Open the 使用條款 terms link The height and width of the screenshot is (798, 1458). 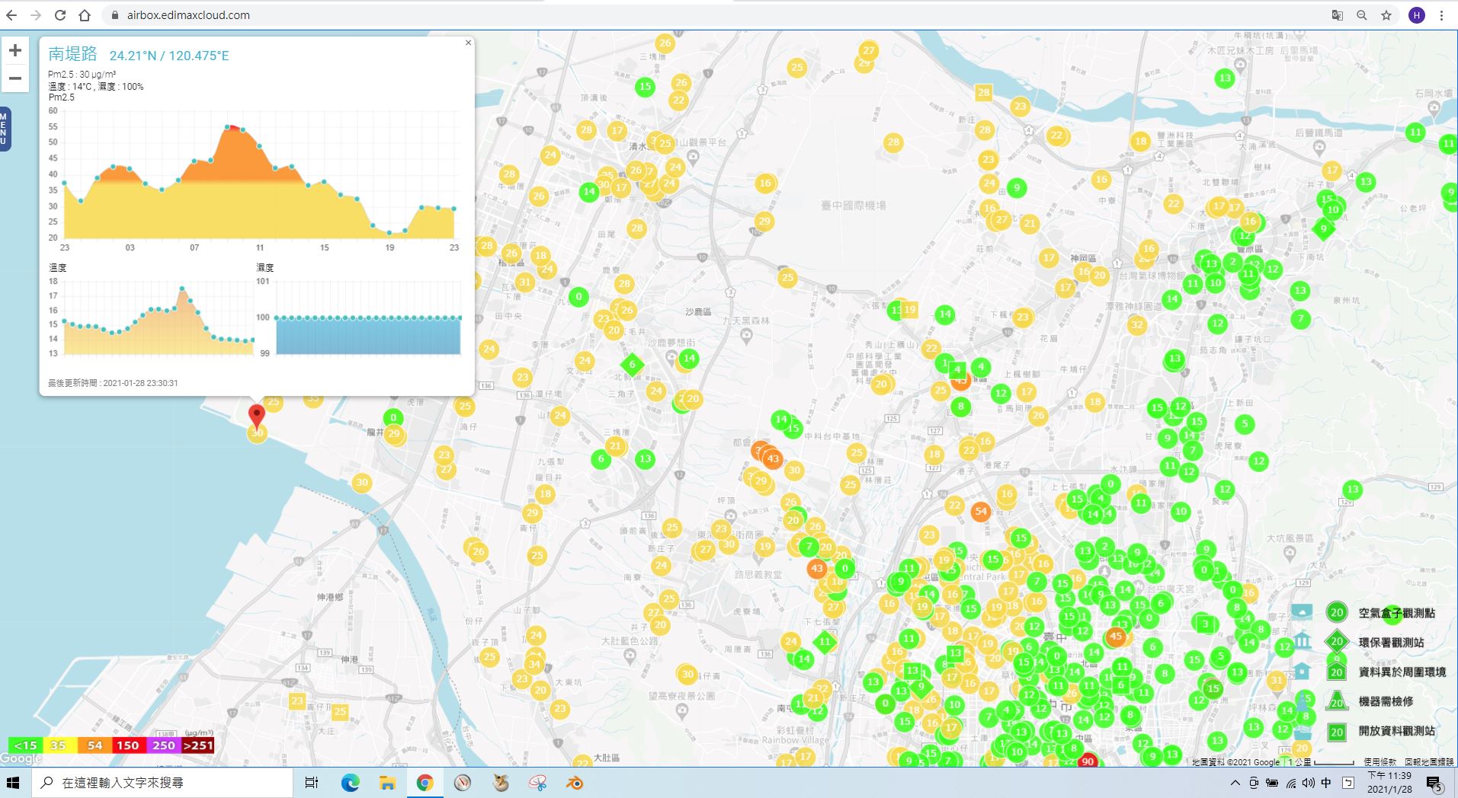pyautogui.click(x=1380, y=761)
